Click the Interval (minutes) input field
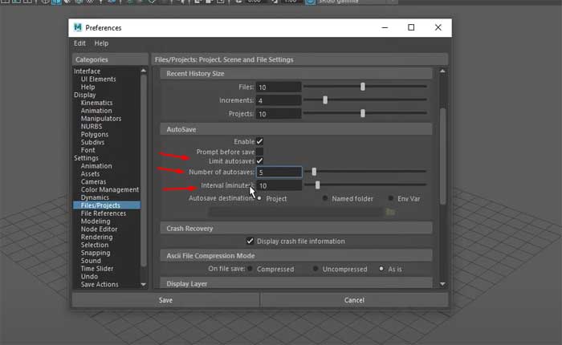 [279, 185]
